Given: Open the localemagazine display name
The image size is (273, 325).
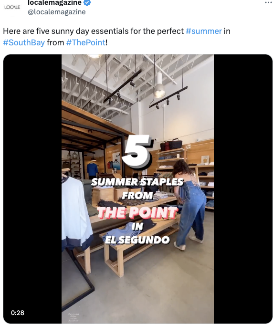Looking at the screenshot, I should tap(54, 3).
